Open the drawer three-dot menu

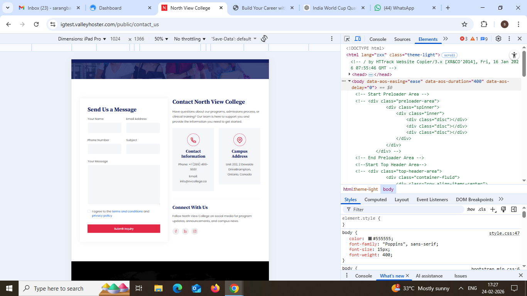347,276
